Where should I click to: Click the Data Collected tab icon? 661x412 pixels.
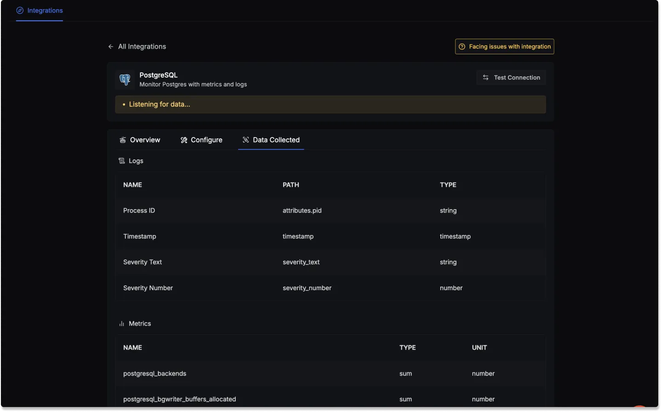pyautogui.click(x=246, y=140)
